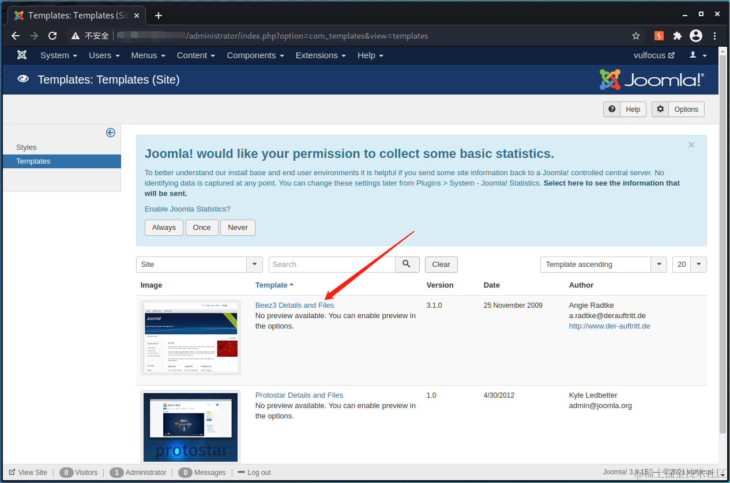This screenshot has width=730, height=483.
Task: Click the Protostar template thumbnail
Action: click(x=190, y=427)
